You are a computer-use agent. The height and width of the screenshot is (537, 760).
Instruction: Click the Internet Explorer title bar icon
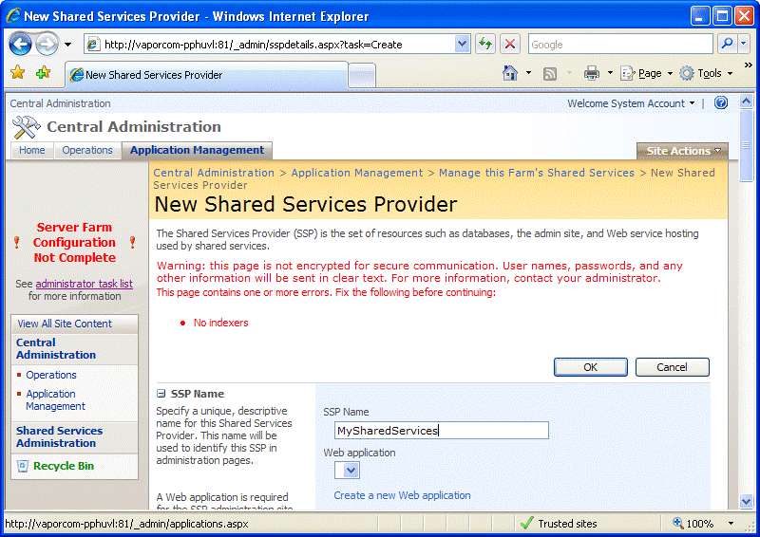tap(13, 15)
